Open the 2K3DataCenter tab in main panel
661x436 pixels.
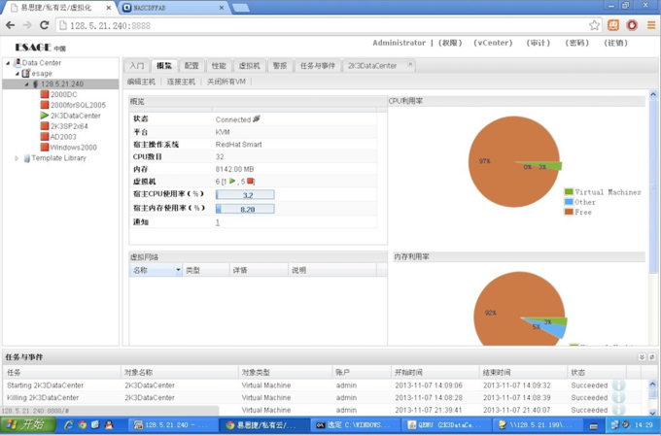[x=372, y=66]
